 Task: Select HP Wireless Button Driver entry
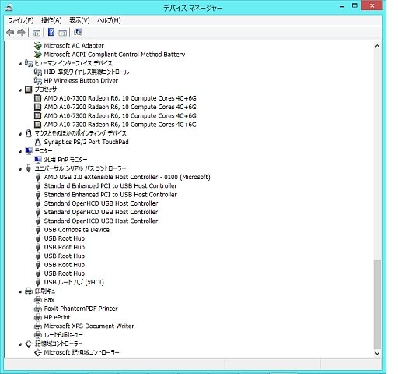pos(81,81)
